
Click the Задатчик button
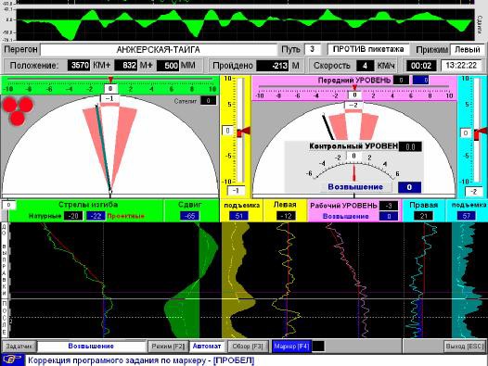(19, 347)
